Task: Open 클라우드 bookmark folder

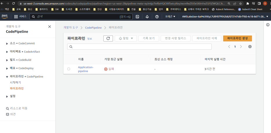Action: [42, 9]
